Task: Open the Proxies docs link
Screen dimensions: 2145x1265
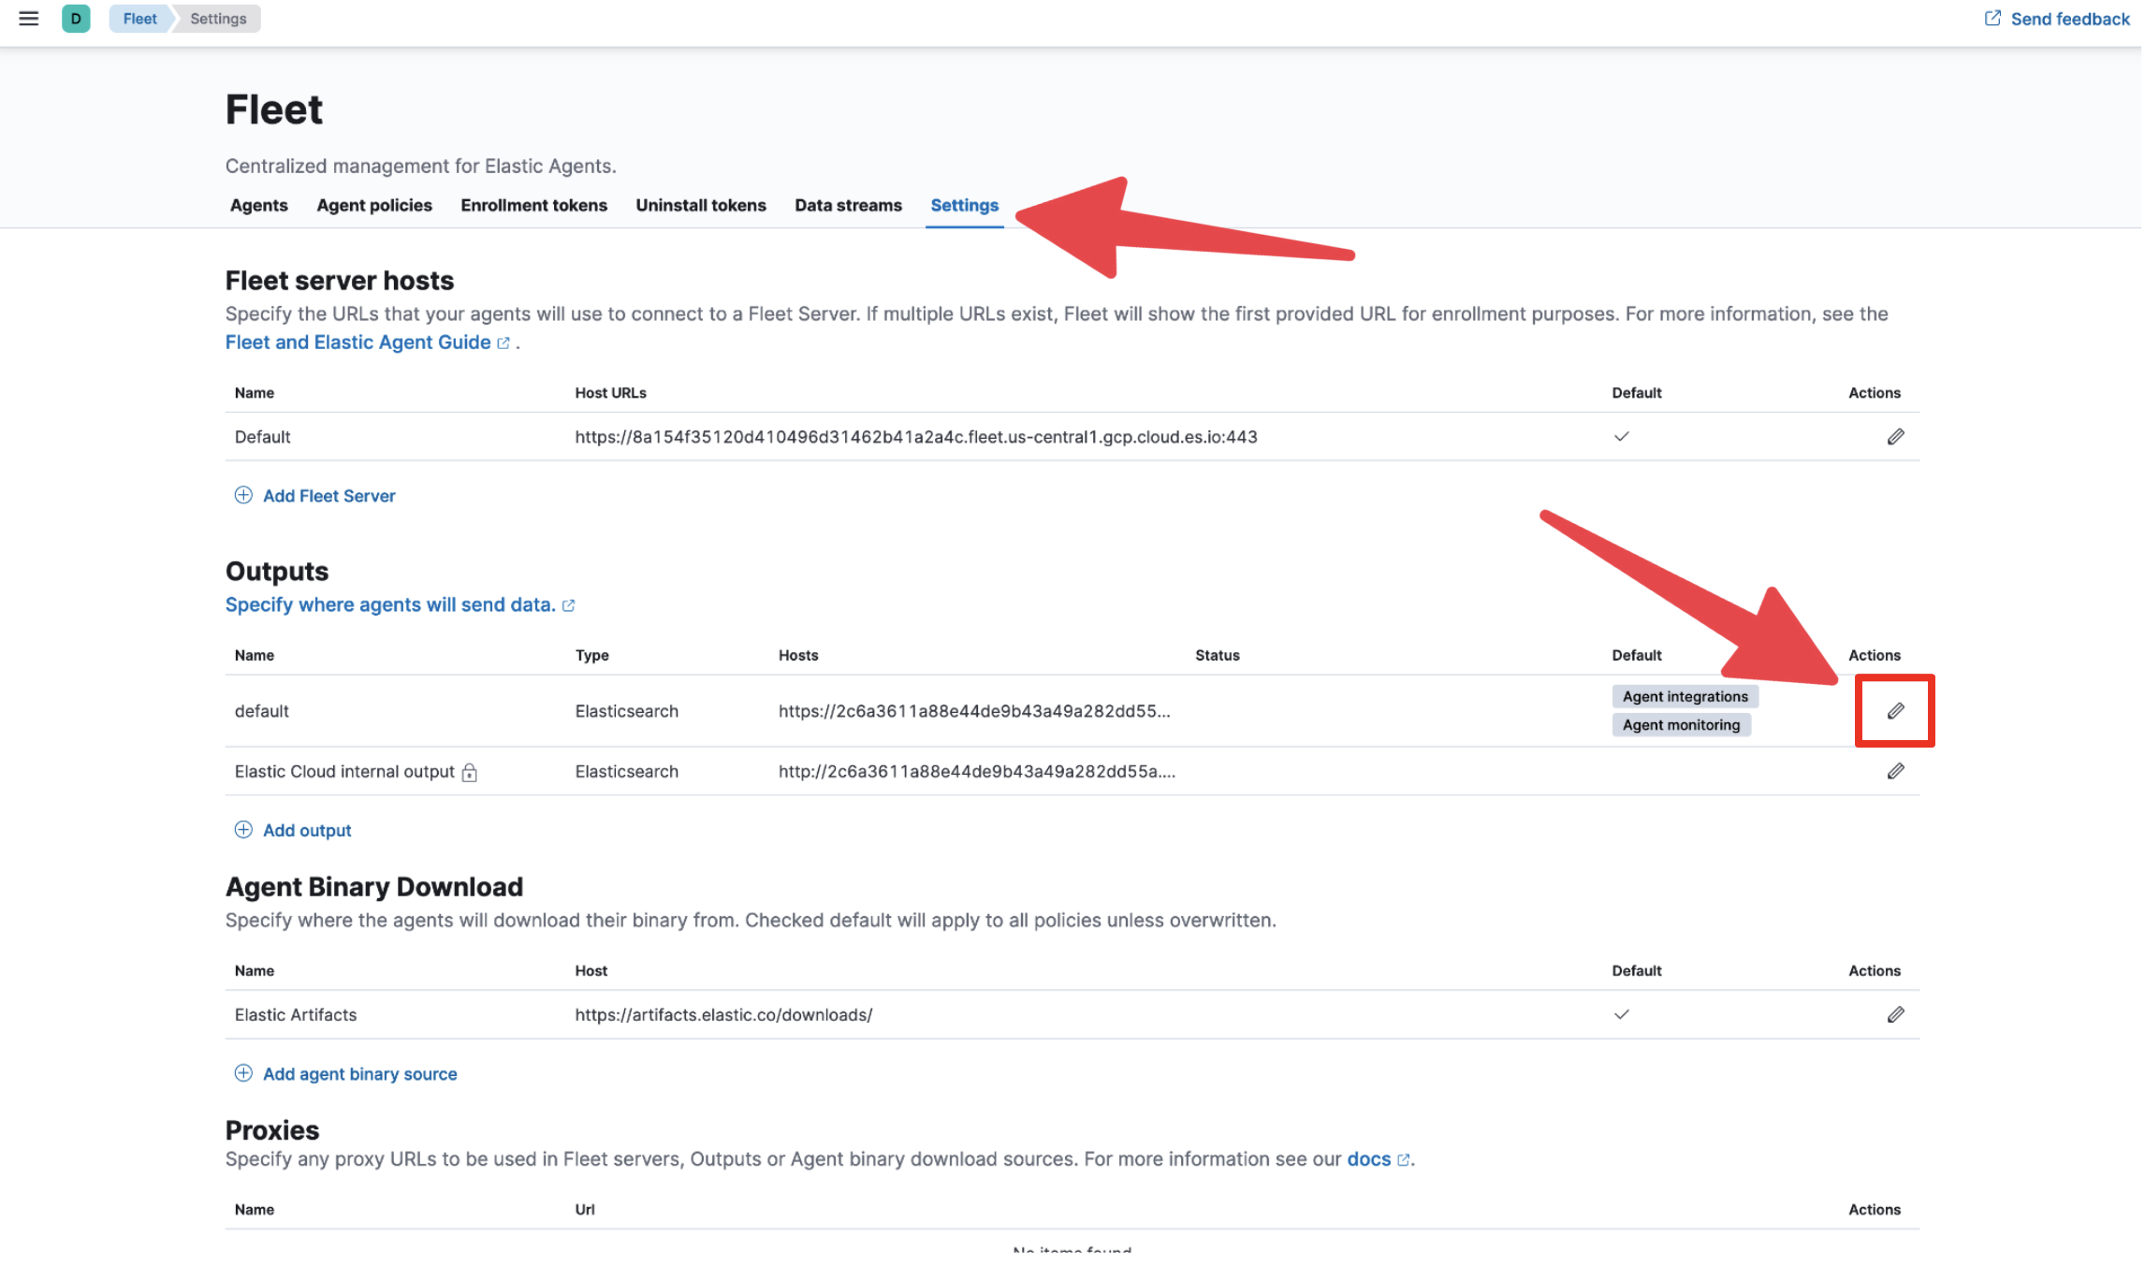Action: click(x=1371, y=1161)
